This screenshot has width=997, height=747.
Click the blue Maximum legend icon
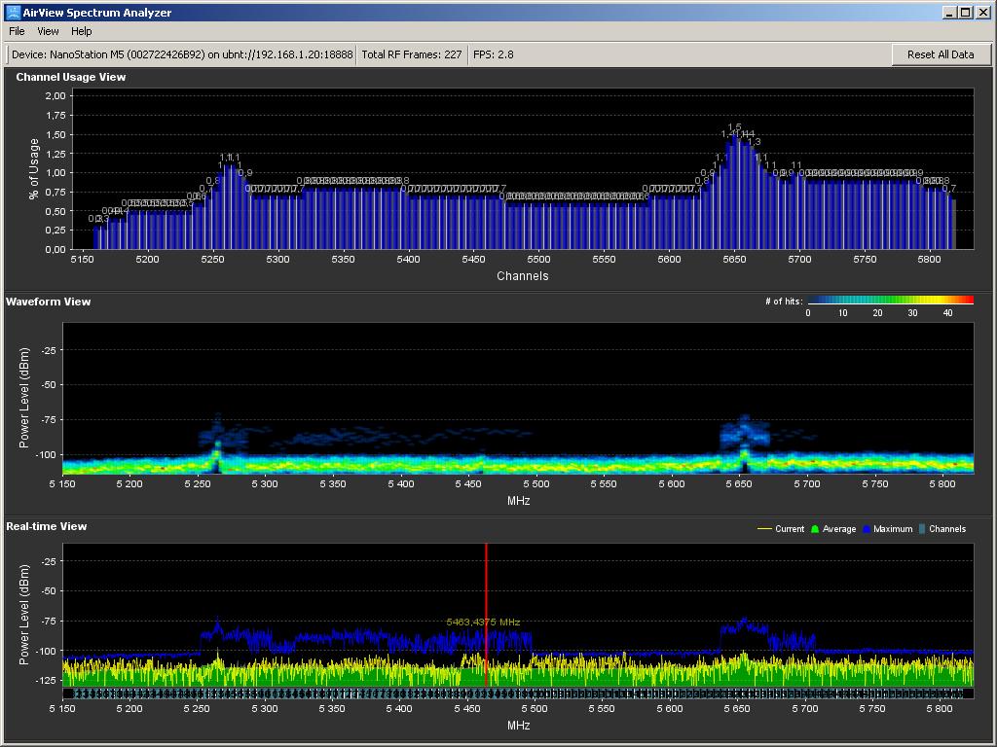pyautogui.click(x=866, y=529)
